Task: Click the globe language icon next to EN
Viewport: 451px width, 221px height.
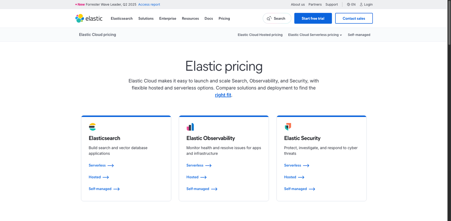Action: 348,5
